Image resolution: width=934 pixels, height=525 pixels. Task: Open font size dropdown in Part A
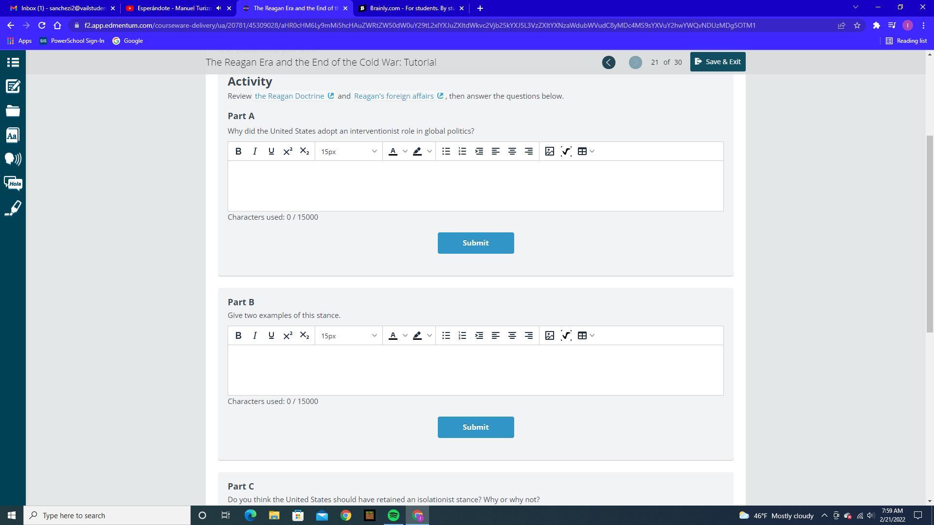point(348,151)
